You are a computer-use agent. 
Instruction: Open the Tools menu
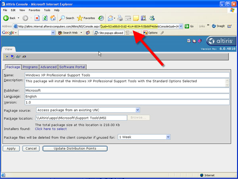[x=47, y=10]
